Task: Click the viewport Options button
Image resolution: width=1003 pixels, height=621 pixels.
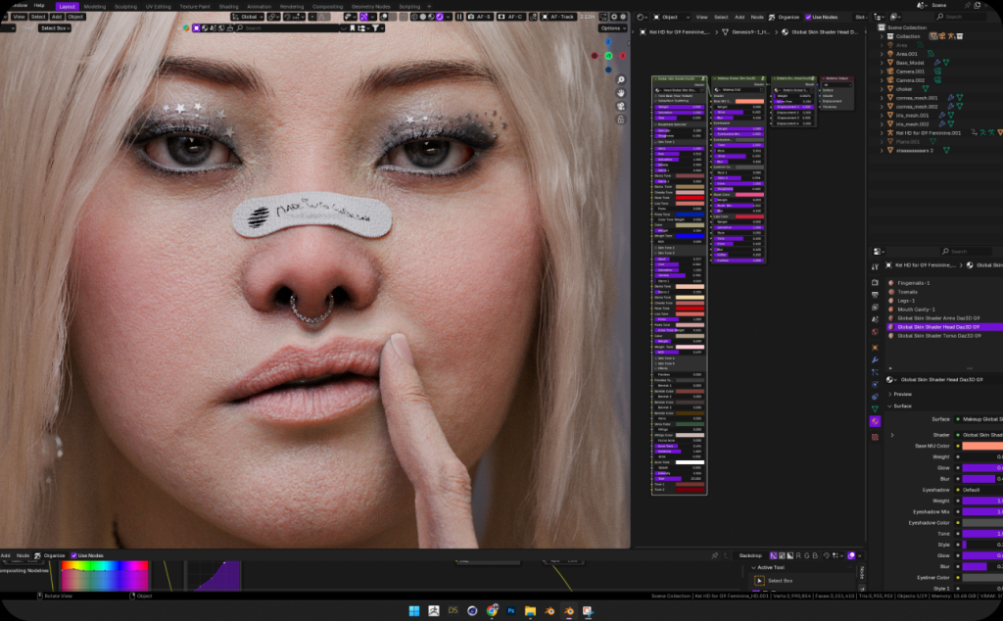Action: pyautogui.click(x=613, y=28)
